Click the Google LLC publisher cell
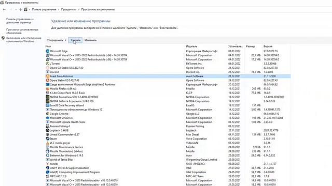Screen dimensions: 332x186 tap(192, 114)
